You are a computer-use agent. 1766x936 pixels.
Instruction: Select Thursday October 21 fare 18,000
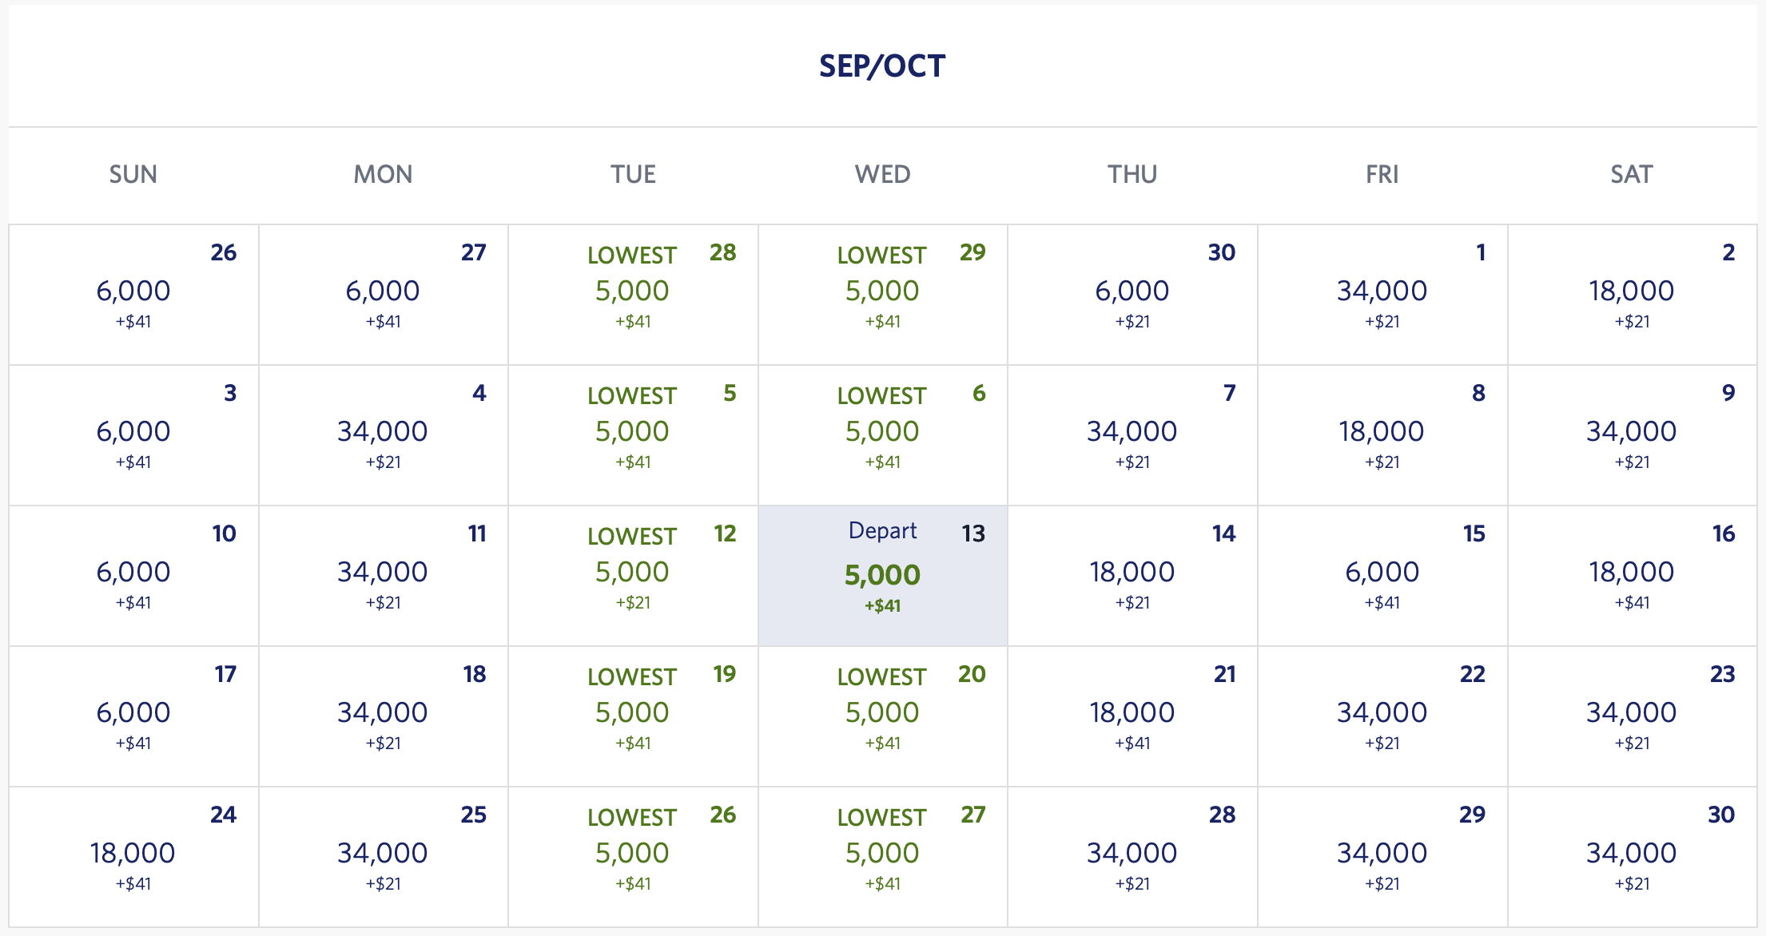(1132, 716)
